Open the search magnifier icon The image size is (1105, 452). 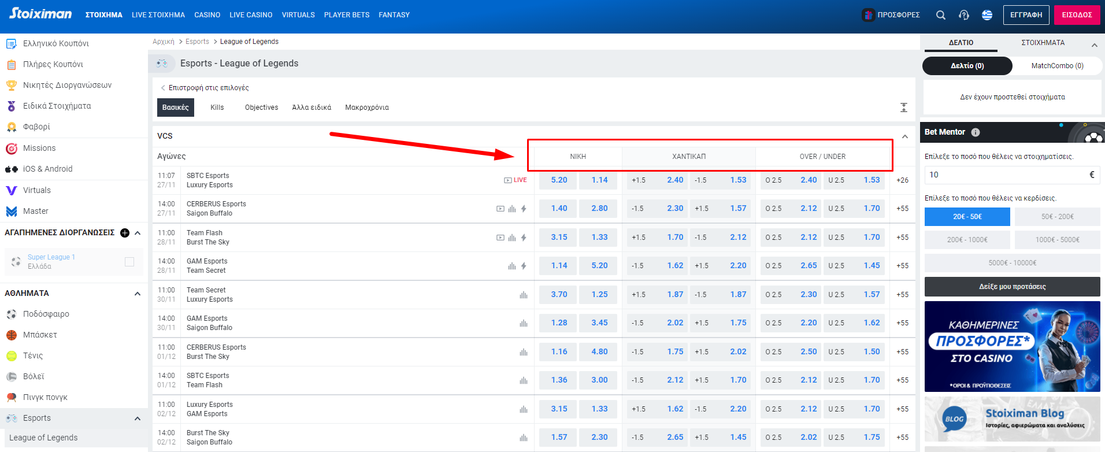tap(941, 15)
